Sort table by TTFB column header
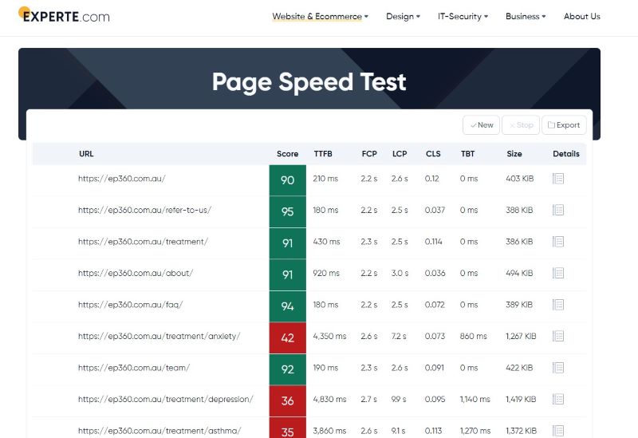 click(x=323, y=154)
